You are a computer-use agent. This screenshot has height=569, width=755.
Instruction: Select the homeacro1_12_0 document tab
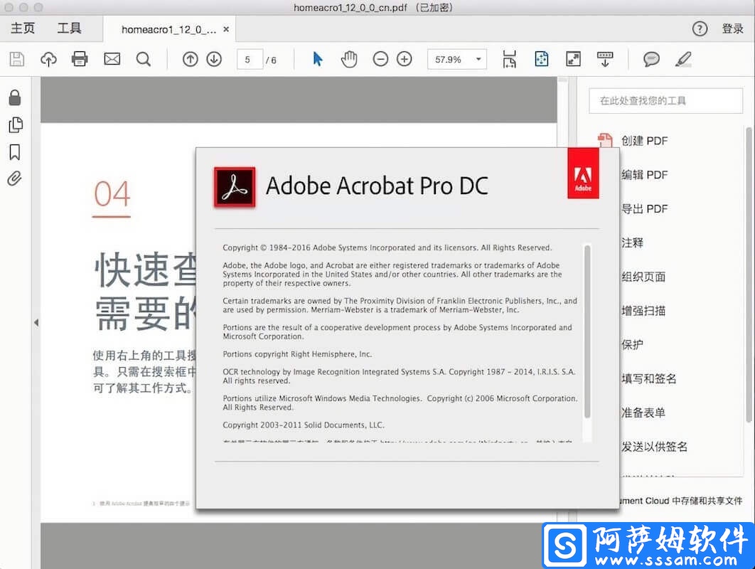(168, 30)
